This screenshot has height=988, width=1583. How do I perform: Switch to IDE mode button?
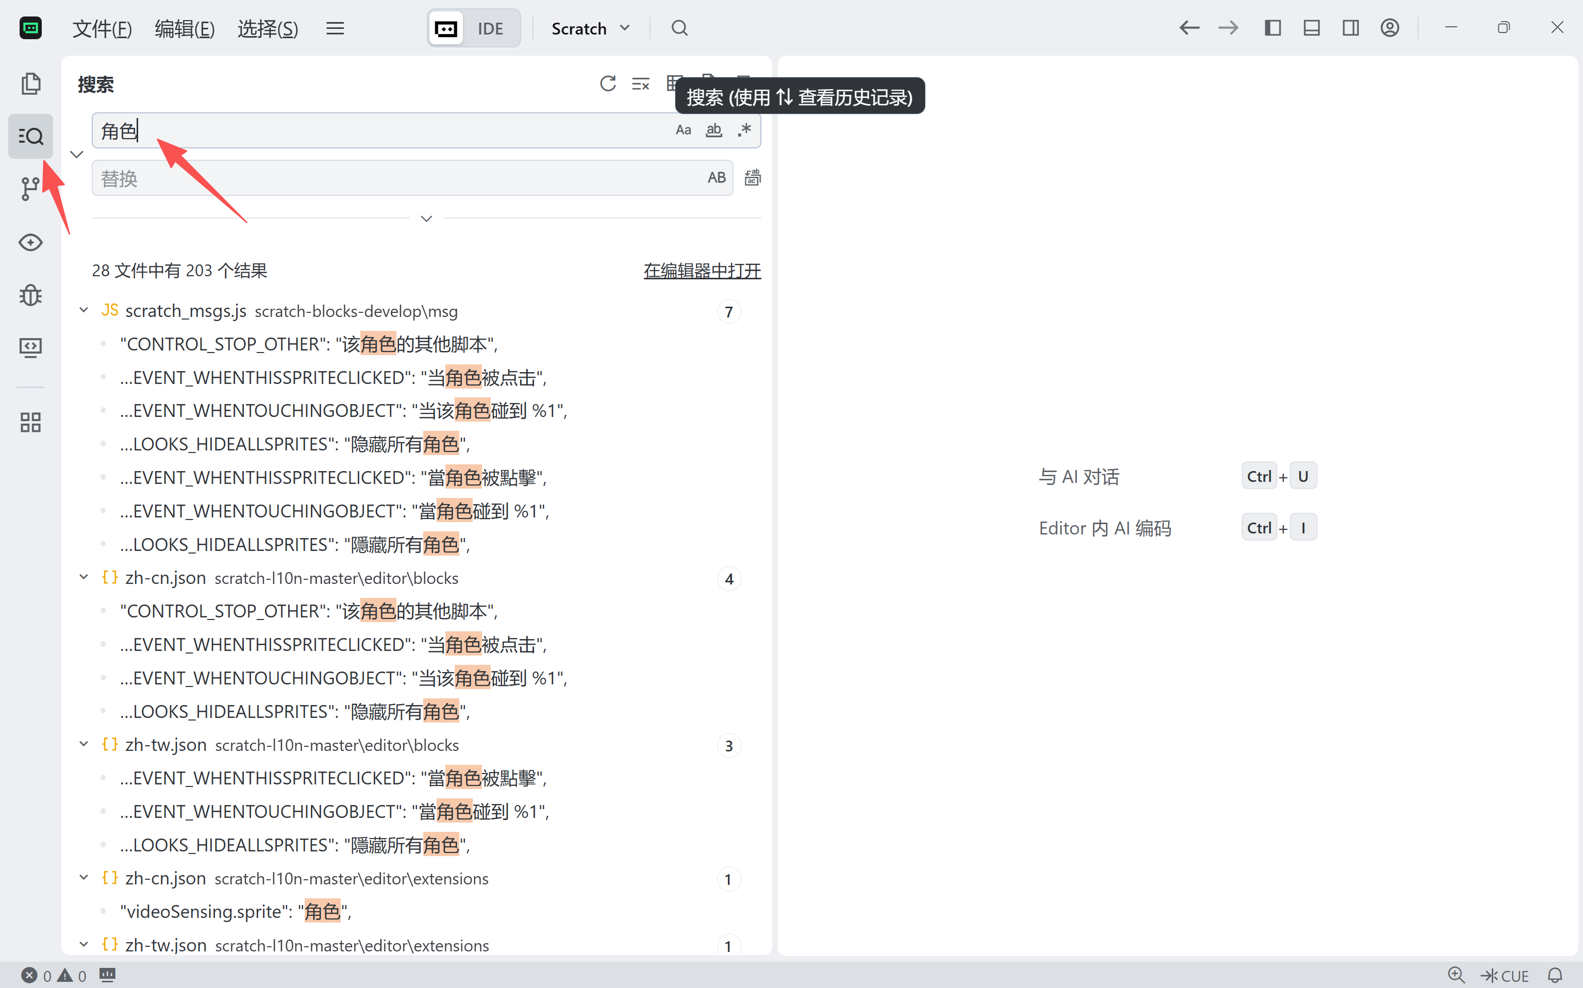pos(490,28)
